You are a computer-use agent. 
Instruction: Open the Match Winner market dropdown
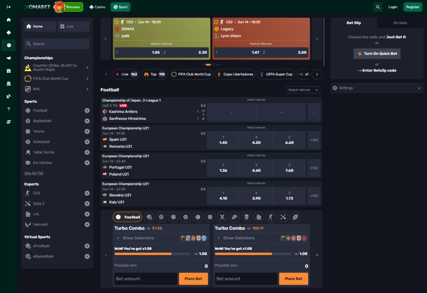(303, 90)
